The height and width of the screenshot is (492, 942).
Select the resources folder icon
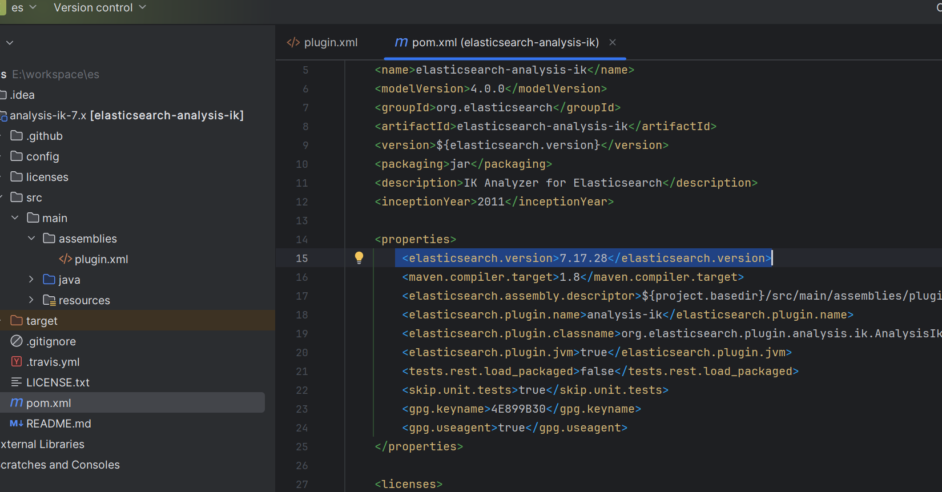tap(49, 300)
